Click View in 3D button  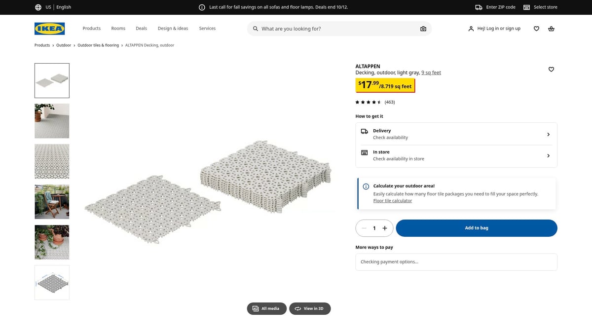(x=309, y=308)
